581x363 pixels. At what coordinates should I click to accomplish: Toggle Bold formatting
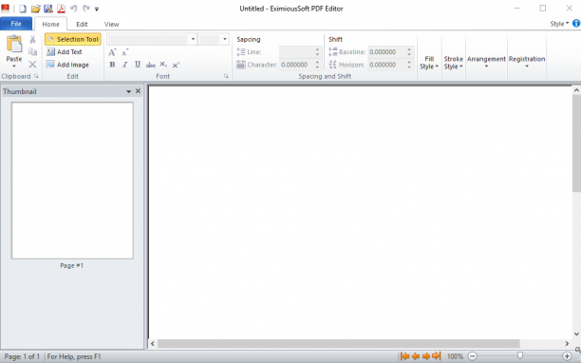click(112, 65)
